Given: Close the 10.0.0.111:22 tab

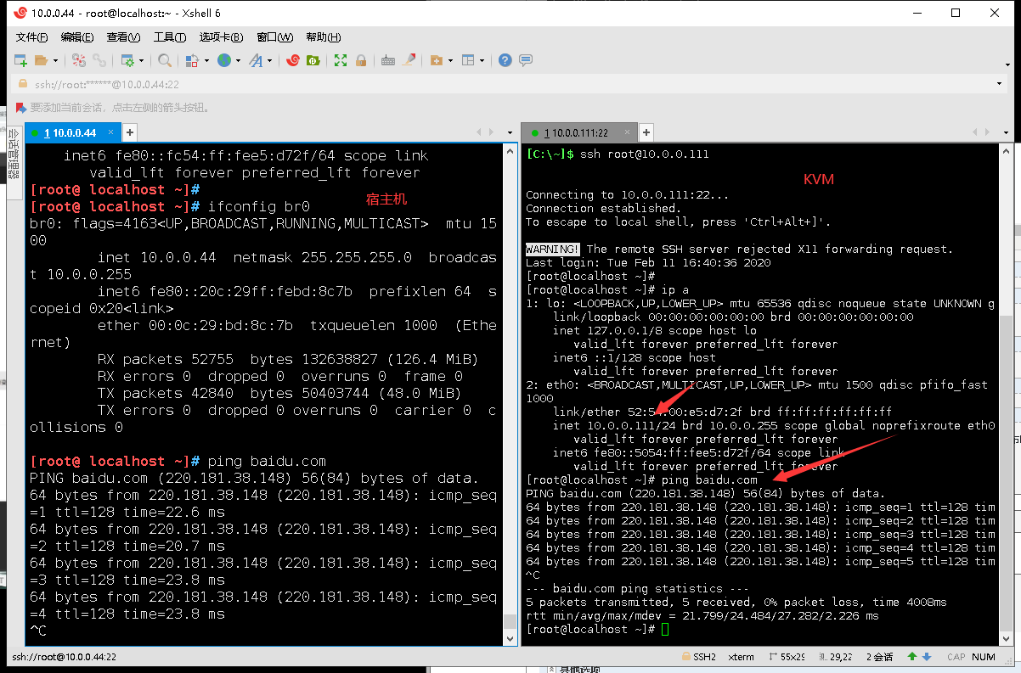Looking at the screenshot, I should coord(629,133).
